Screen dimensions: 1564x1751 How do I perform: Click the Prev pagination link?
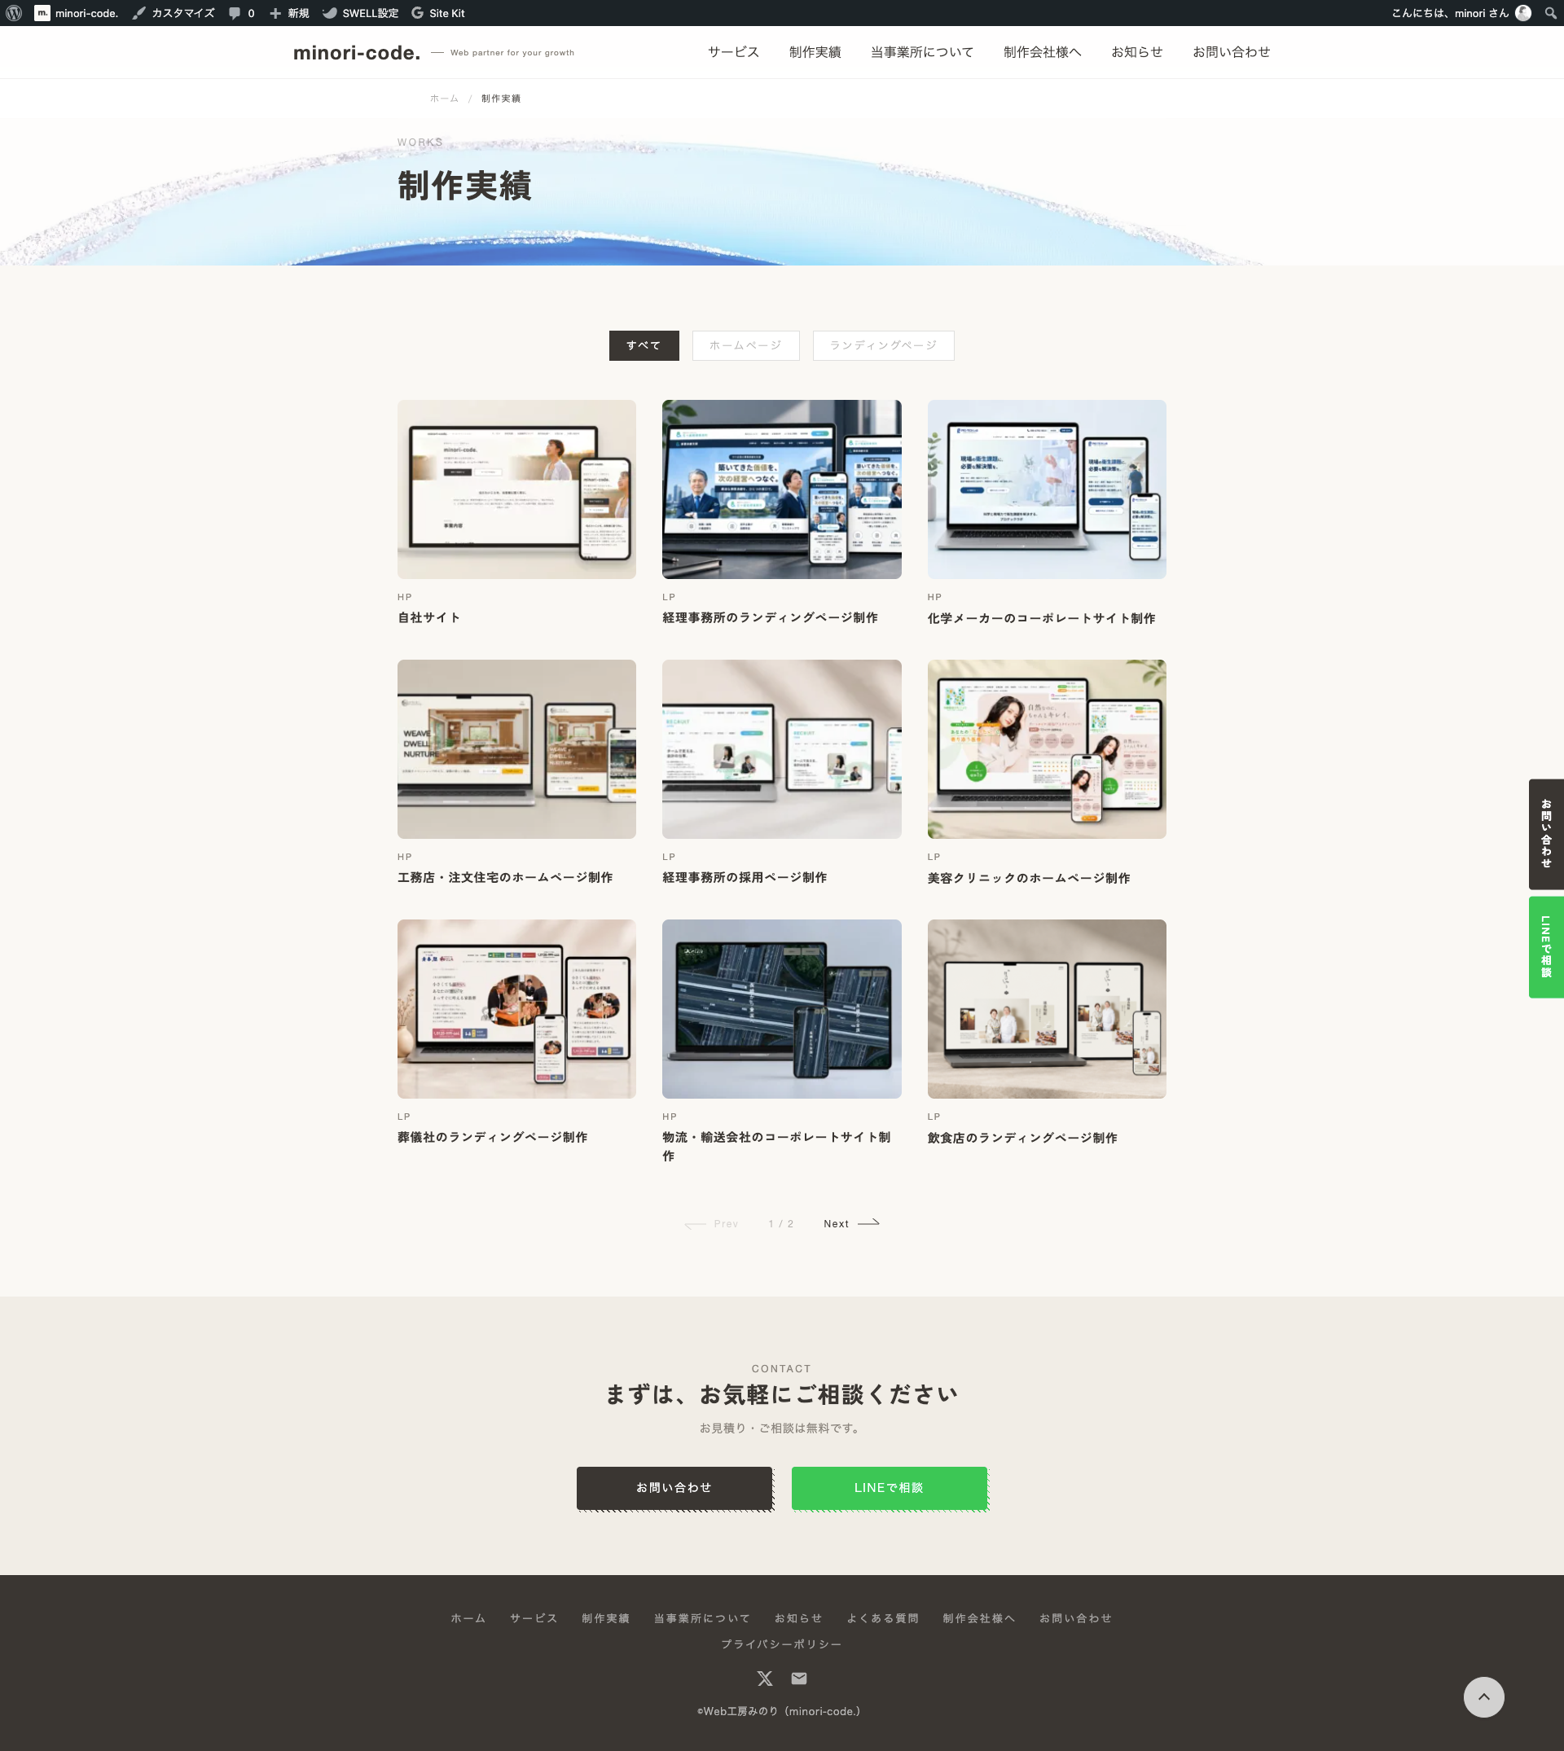[x=711, y=1223]
